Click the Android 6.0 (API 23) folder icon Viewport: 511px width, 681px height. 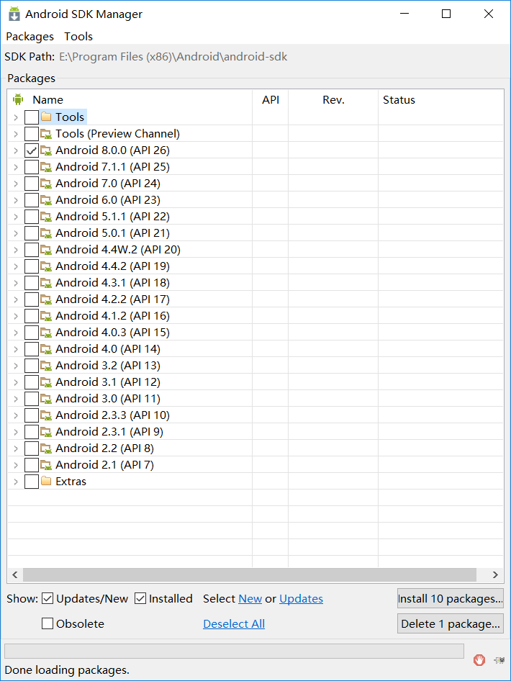coord(46,199)
